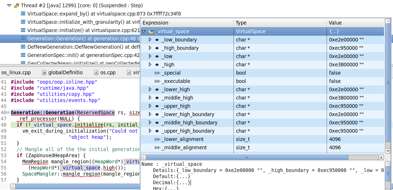393x190 pixels.
Task: Expand the _high pointer node
Action: coord(150,65)
